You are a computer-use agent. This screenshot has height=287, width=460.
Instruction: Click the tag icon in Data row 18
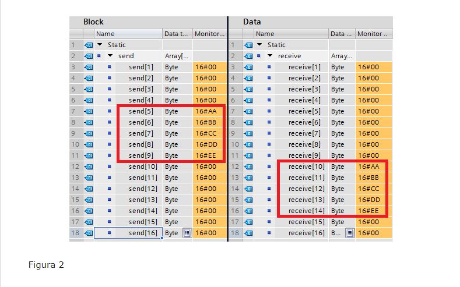point(248,233)
